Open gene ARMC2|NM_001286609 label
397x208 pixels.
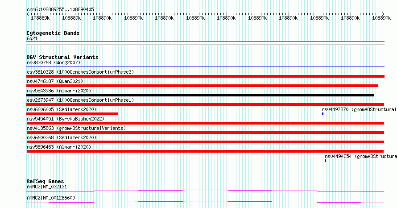(51, 198)
